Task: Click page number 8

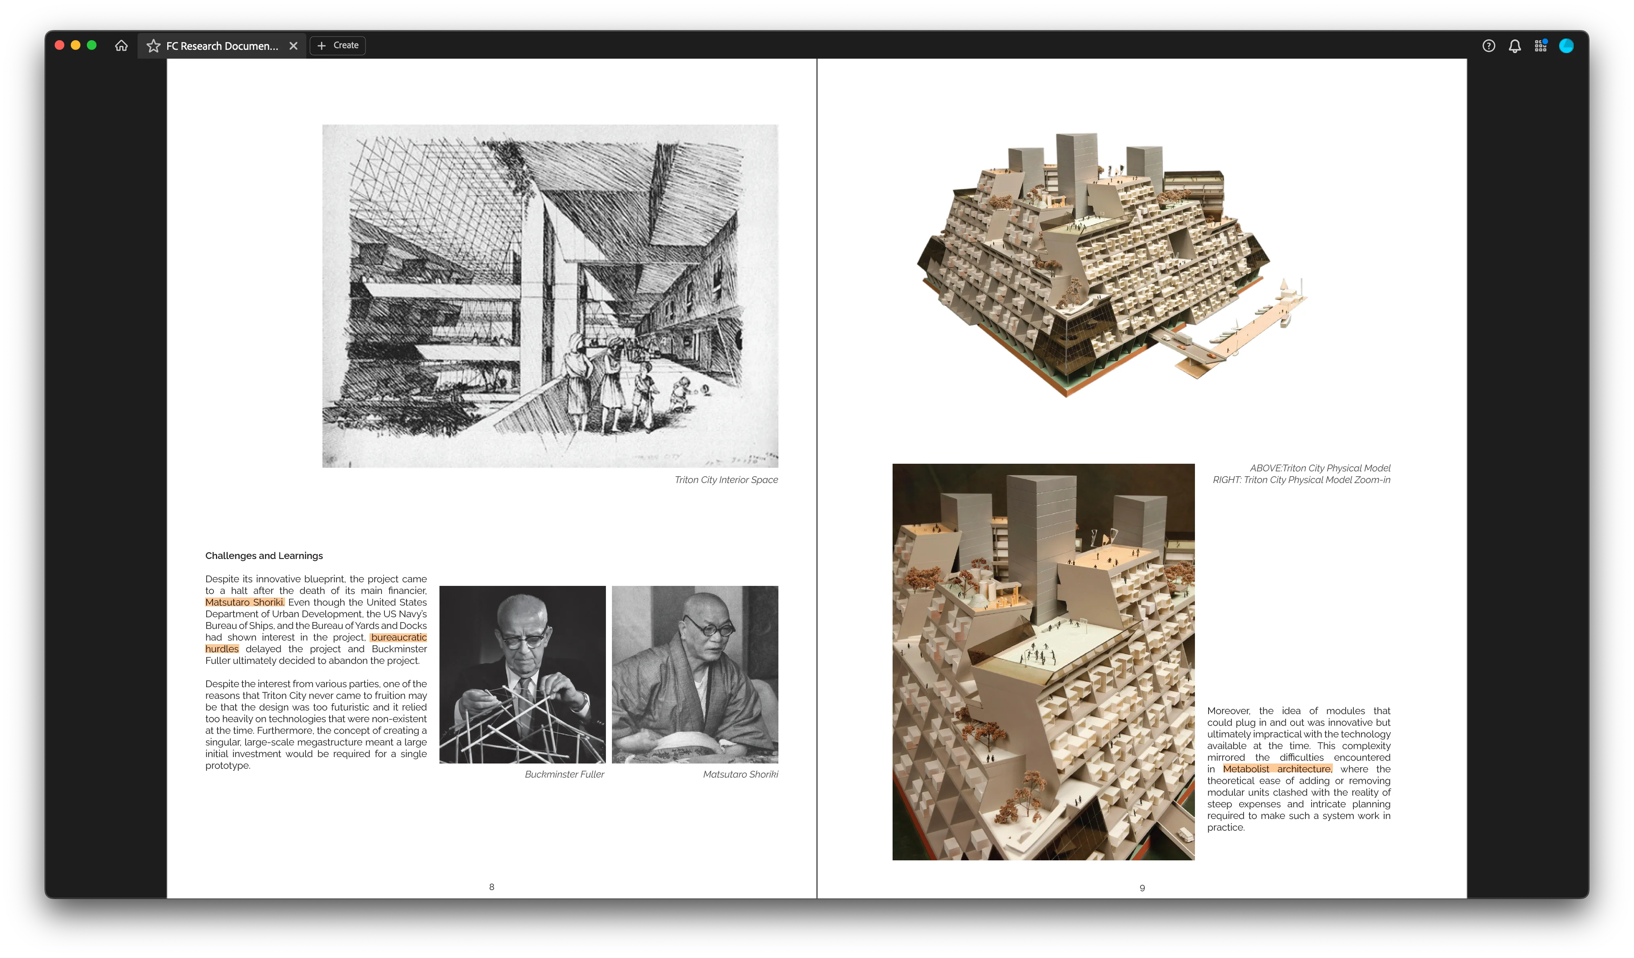Action: click(491, 887)
